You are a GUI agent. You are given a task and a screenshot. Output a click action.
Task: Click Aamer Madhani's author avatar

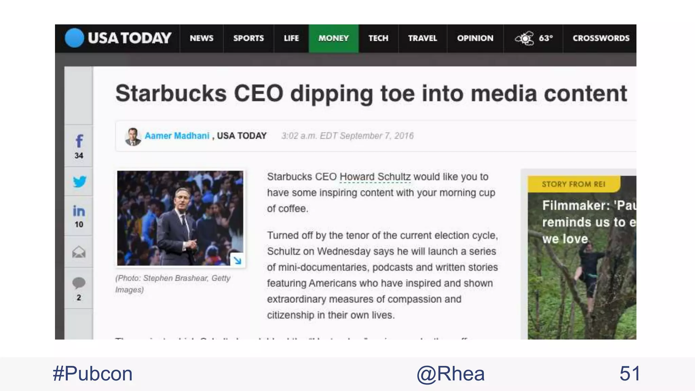pyautogui.click(x=133, y=136)
